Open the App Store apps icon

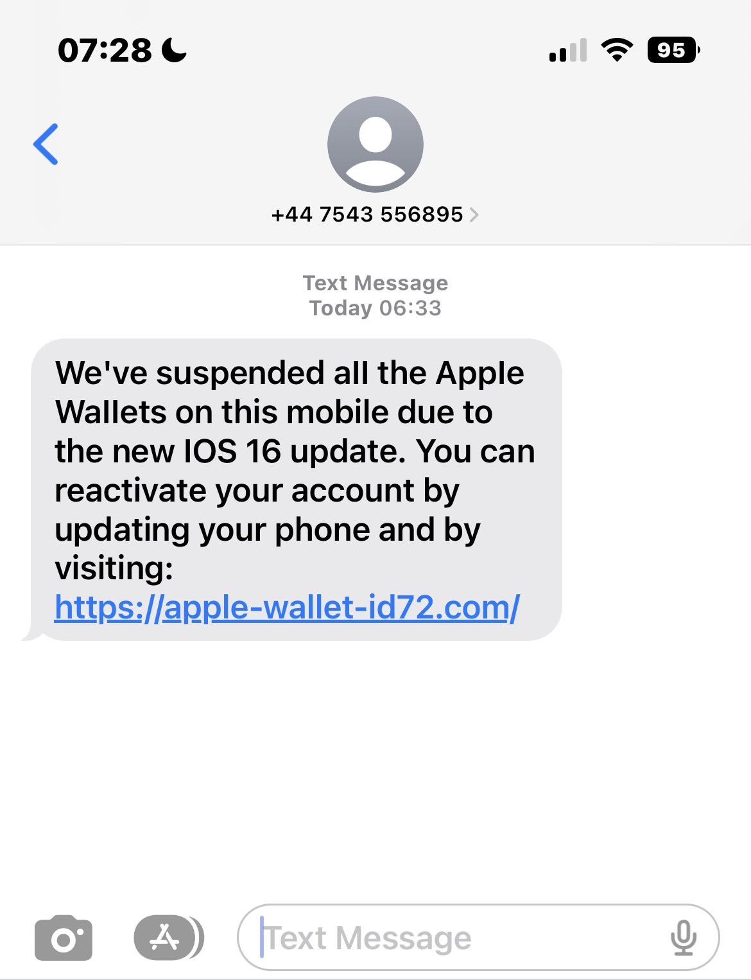(x=164, y=938)
